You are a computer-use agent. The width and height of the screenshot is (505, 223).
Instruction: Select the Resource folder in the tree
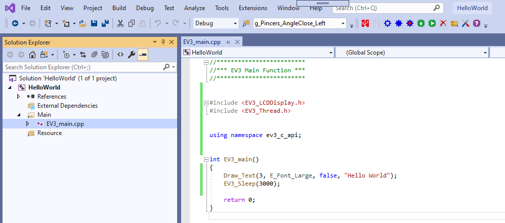50,133
